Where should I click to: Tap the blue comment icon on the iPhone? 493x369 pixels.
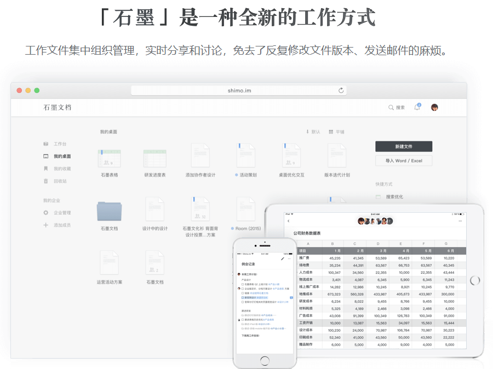tap(291, 297)
